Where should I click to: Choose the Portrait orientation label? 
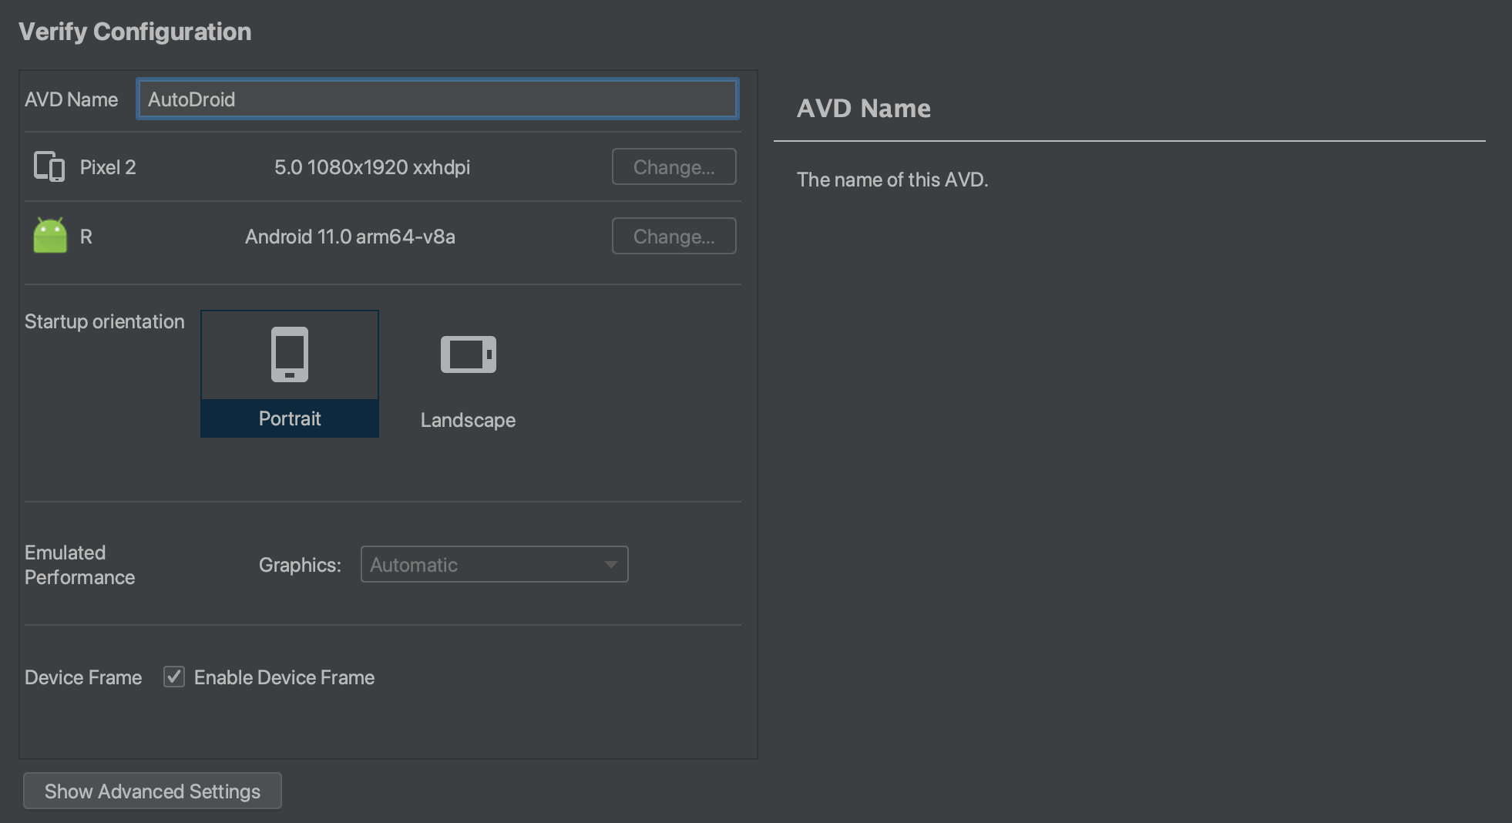point(290,418)
